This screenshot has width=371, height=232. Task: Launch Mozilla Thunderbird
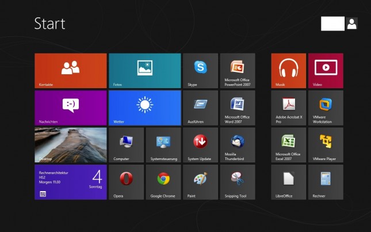point(238,145)
